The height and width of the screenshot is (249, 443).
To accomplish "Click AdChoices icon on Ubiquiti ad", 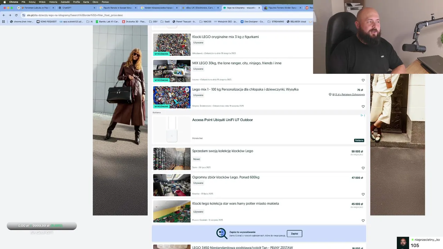I will (x=362, y=116).
